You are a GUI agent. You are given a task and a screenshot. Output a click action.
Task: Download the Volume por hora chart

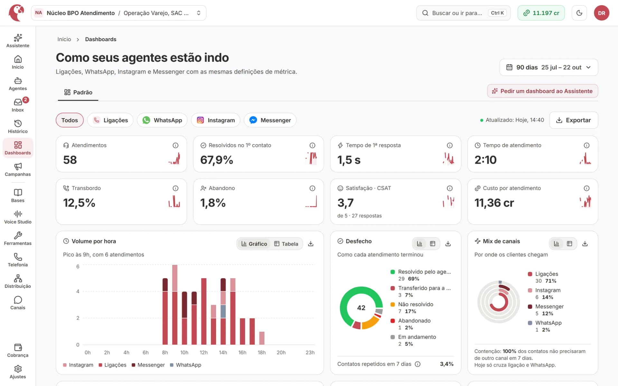(x=311, y=244)
